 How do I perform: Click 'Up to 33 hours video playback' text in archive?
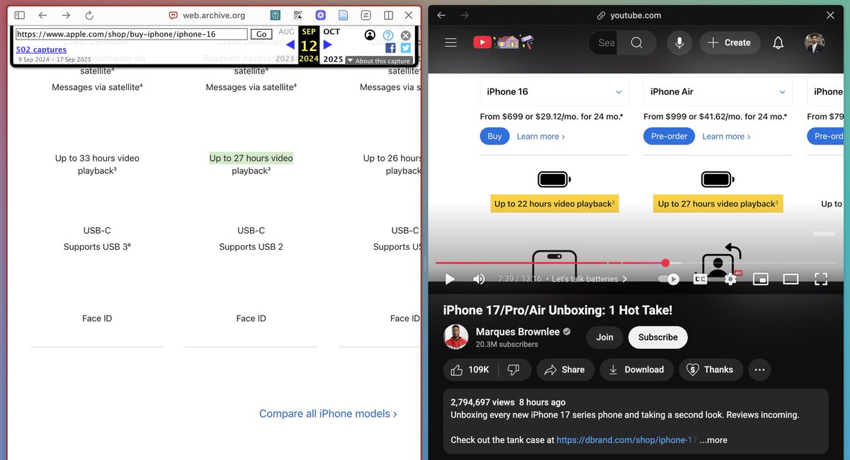pos(97,164)
